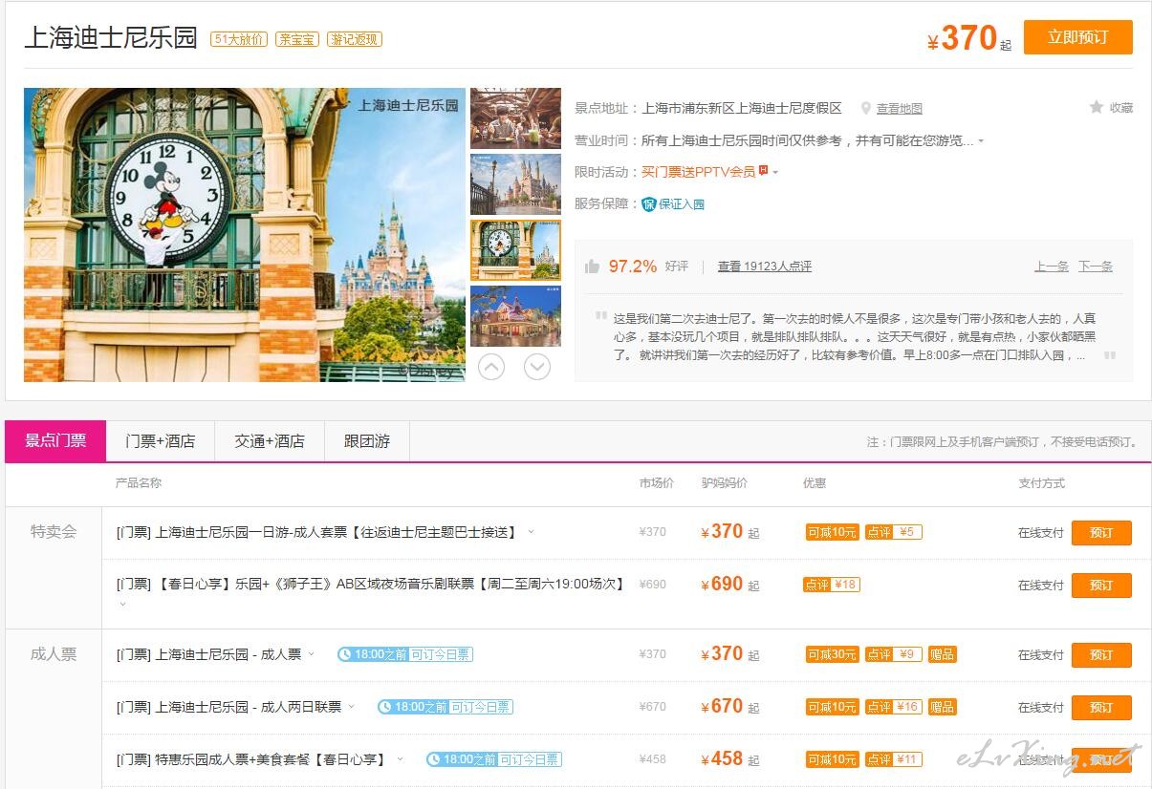The width and height of the screenshot is (1152, 789).
Task: Click the 立即预订 button
Action: click(x=1077, y=37)
